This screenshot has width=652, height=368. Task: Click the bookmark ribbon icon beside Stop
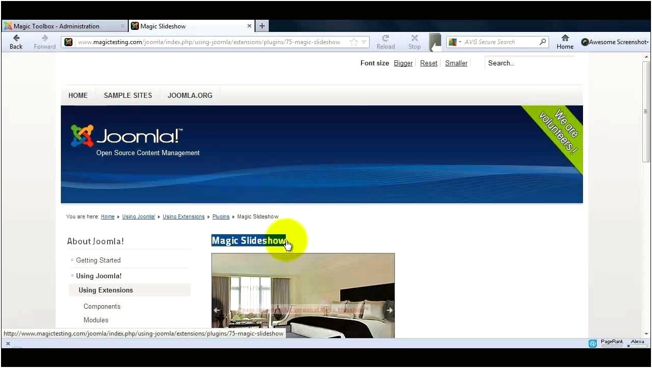click(434, 42)
